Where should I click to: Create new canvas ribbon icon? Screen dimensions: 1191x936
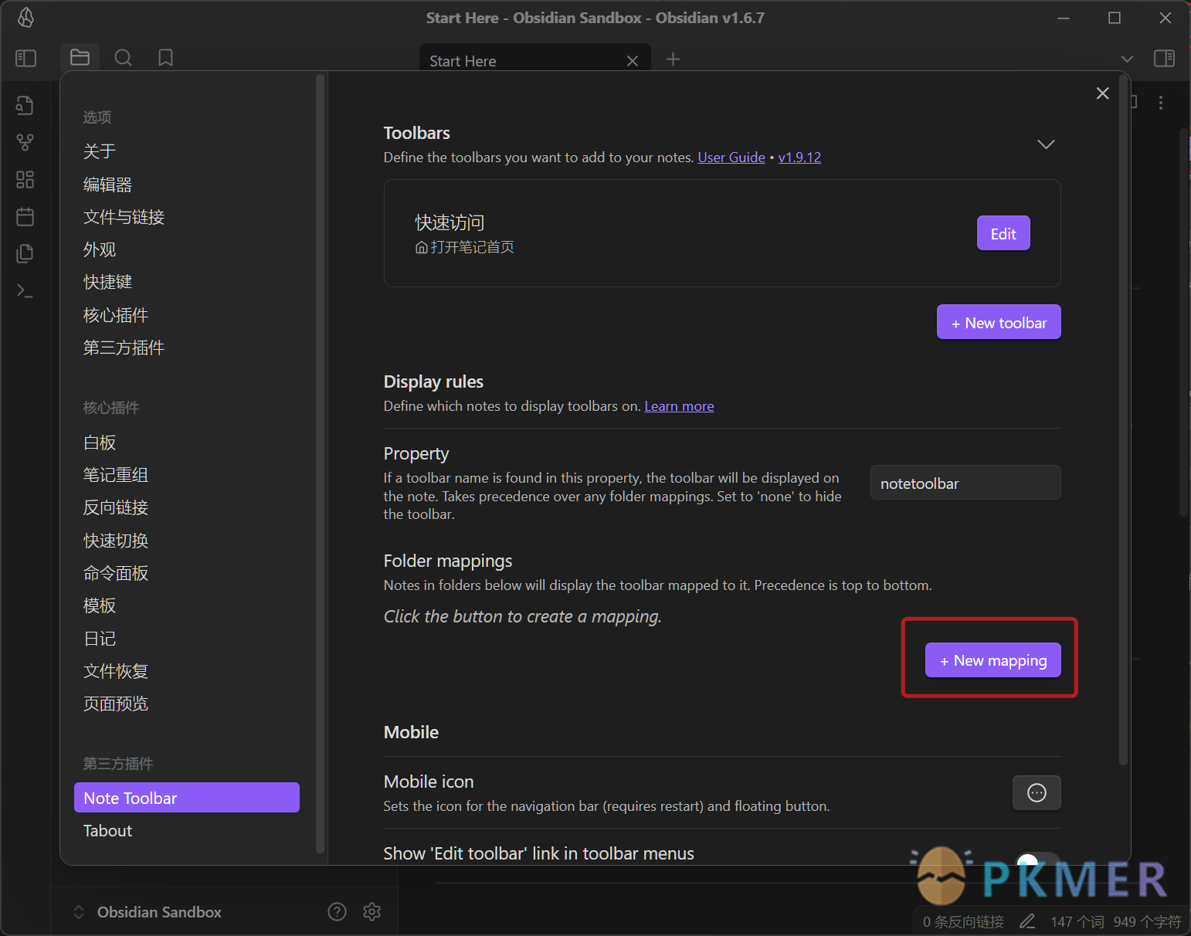[25, 180]
